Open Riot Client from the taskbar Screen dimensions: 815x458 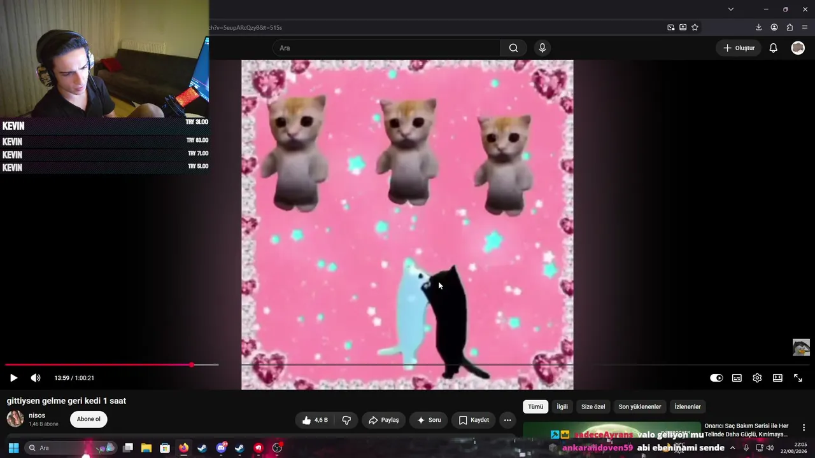pyautogui.click(x=259, y=448)
